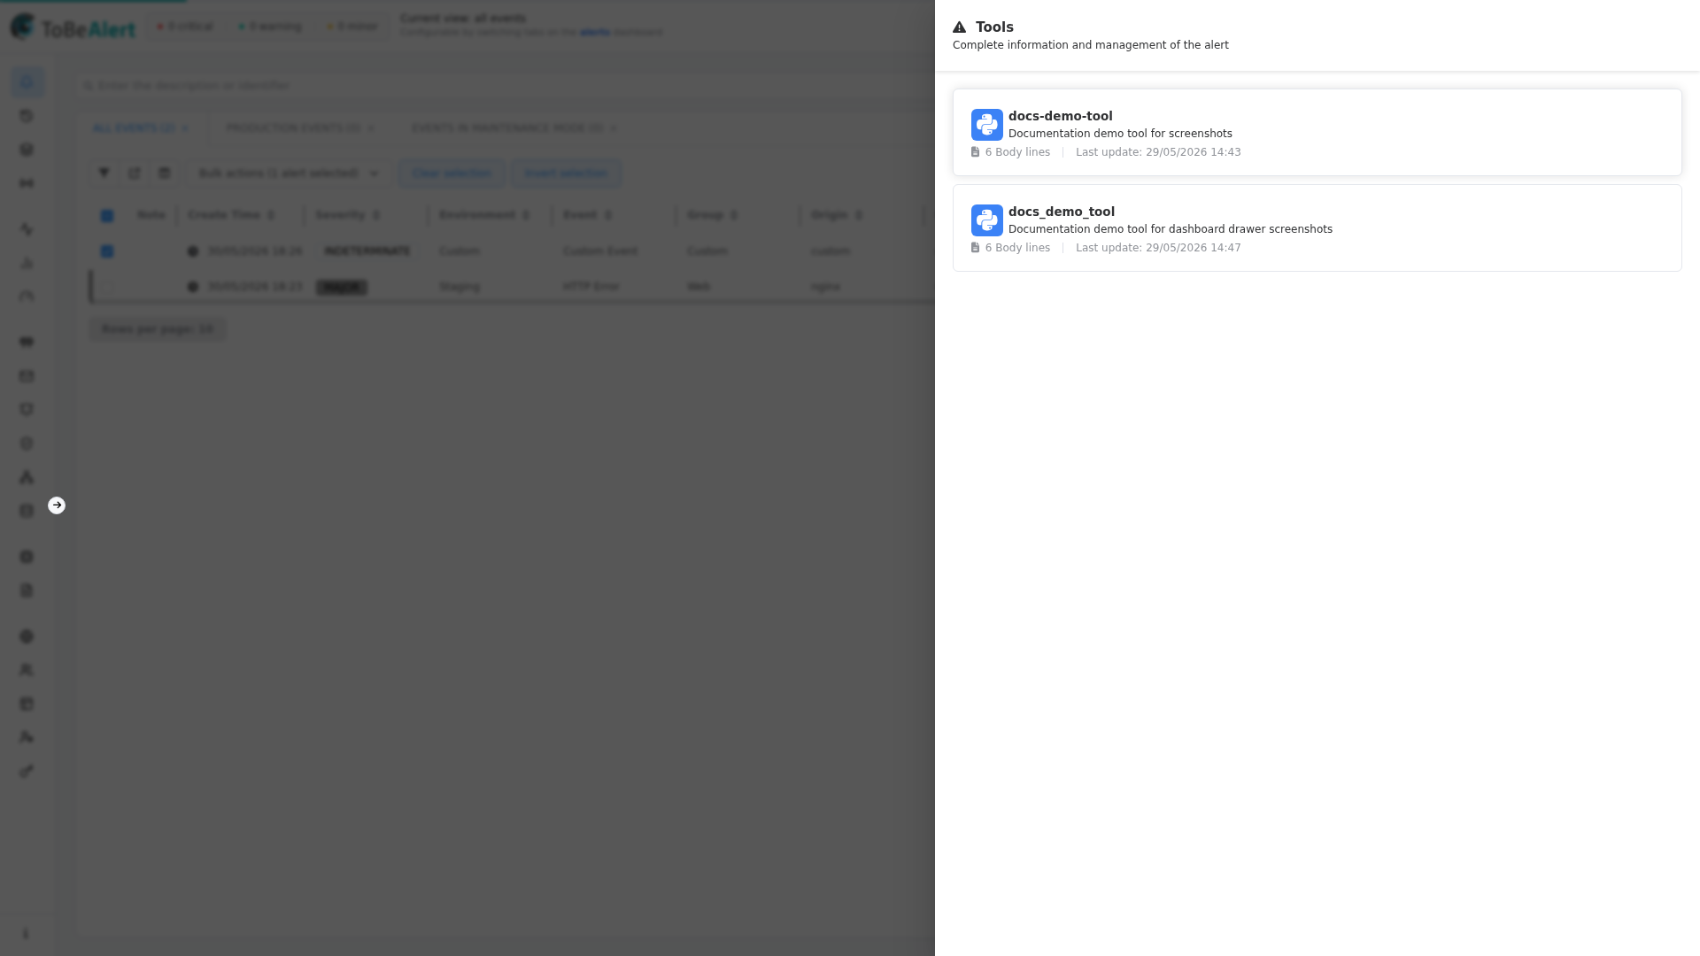Viewport: 1700px width, 956px height.
Task: Click the 0 warning counter badge
Action: (269, 27)
